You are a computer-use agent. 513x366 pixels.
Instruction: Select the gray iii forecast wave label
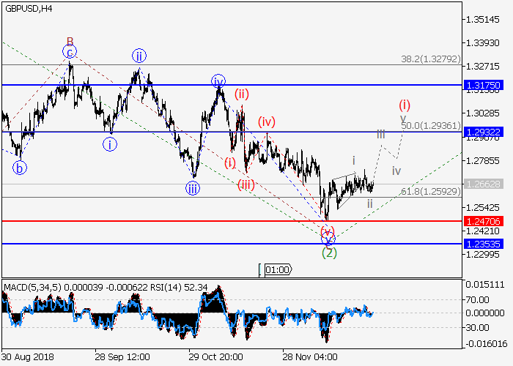(x=381, y=134)
